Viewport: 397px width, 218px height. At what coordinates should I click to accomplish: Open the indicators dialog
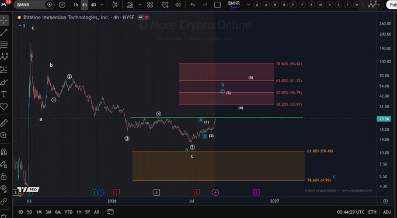click(130, 5)
